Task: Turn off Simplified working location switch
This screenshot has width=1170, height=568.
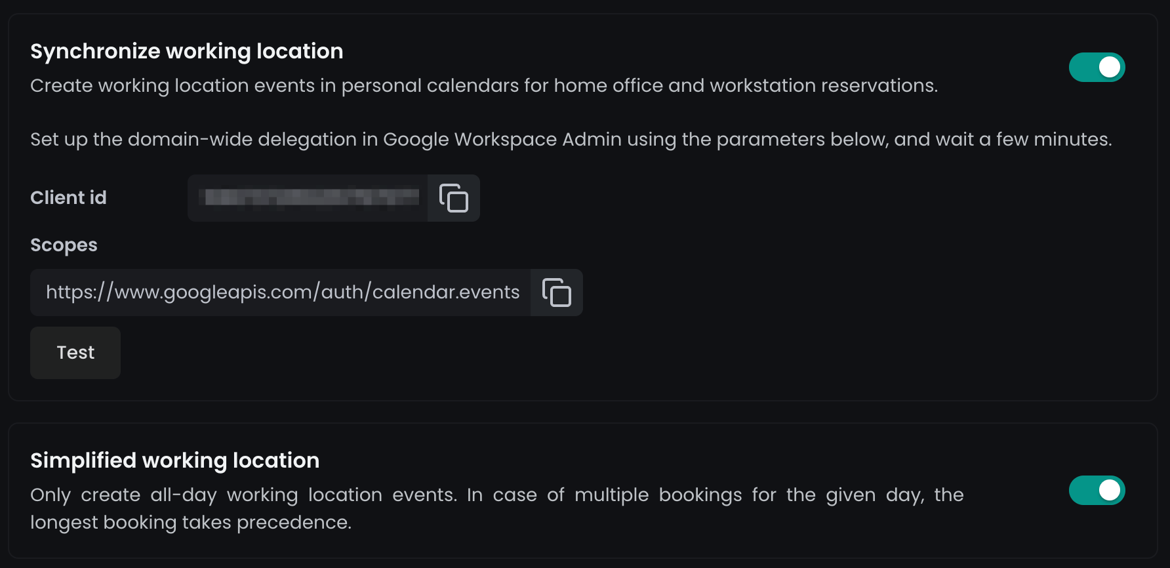Action: pyautogui.click(x=1097, y=491)
